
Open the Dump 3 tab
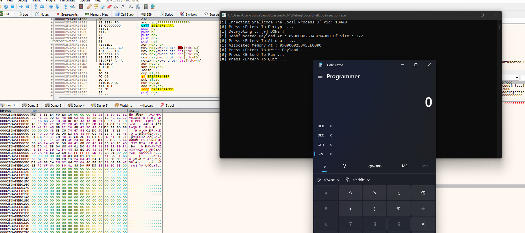click(x=53, y=106)
